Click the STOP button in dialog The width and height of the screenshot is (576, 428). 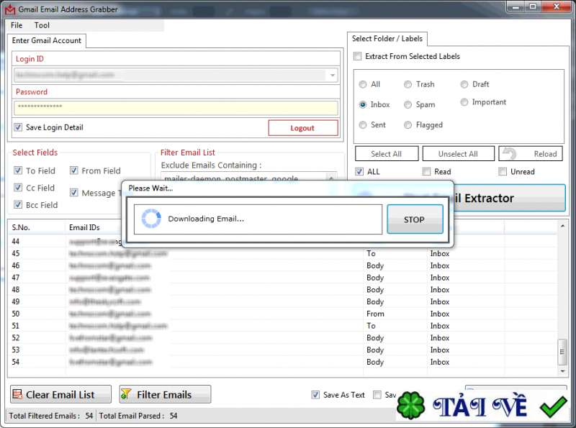tap(415, 219)
